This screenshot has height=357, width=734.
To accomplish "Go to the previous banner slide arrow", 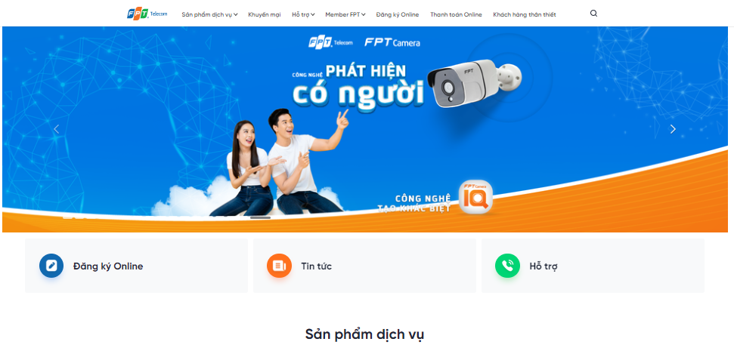I will click(56, 129).
